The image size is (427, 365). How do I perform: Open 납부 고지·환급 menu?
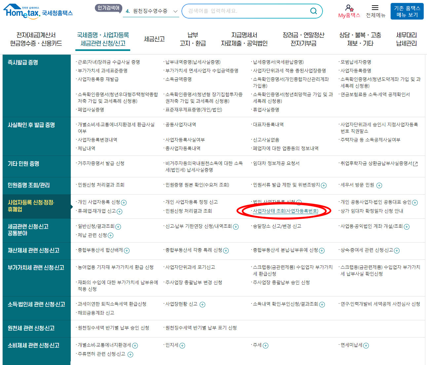(x=193, y=39)
